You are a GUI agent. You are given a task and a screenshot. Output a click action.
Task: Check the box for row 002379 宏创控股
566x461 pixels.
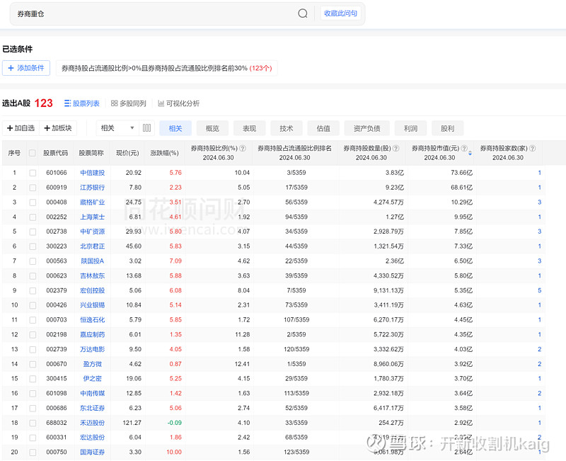[33, 290]
